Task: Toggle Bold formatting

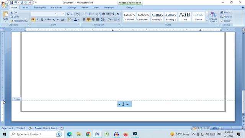Action: pyautogui.click(x=33, y=20)
